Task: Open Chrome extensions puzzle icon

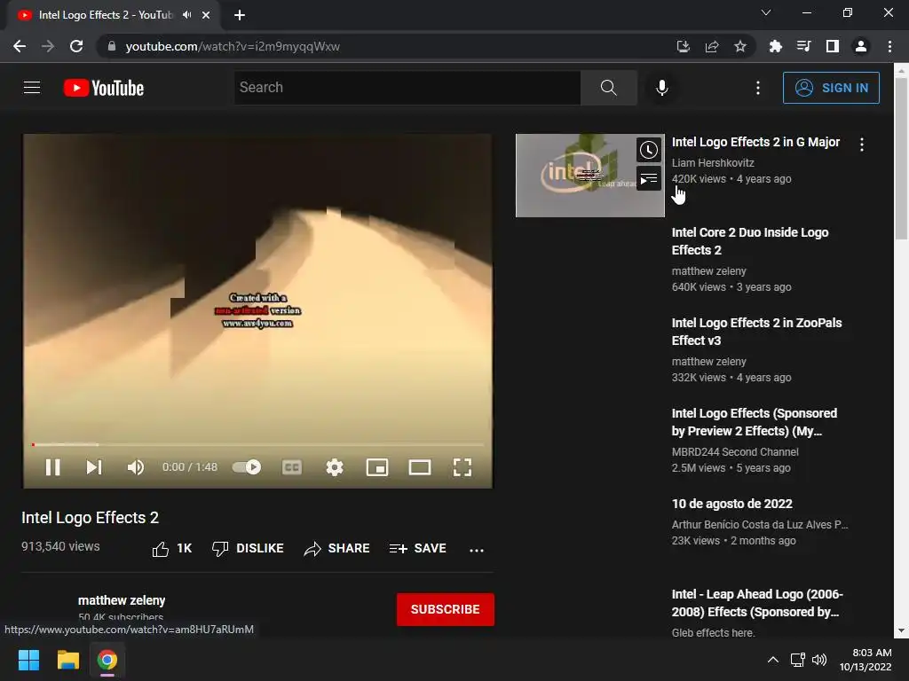Action: [775, 46]
